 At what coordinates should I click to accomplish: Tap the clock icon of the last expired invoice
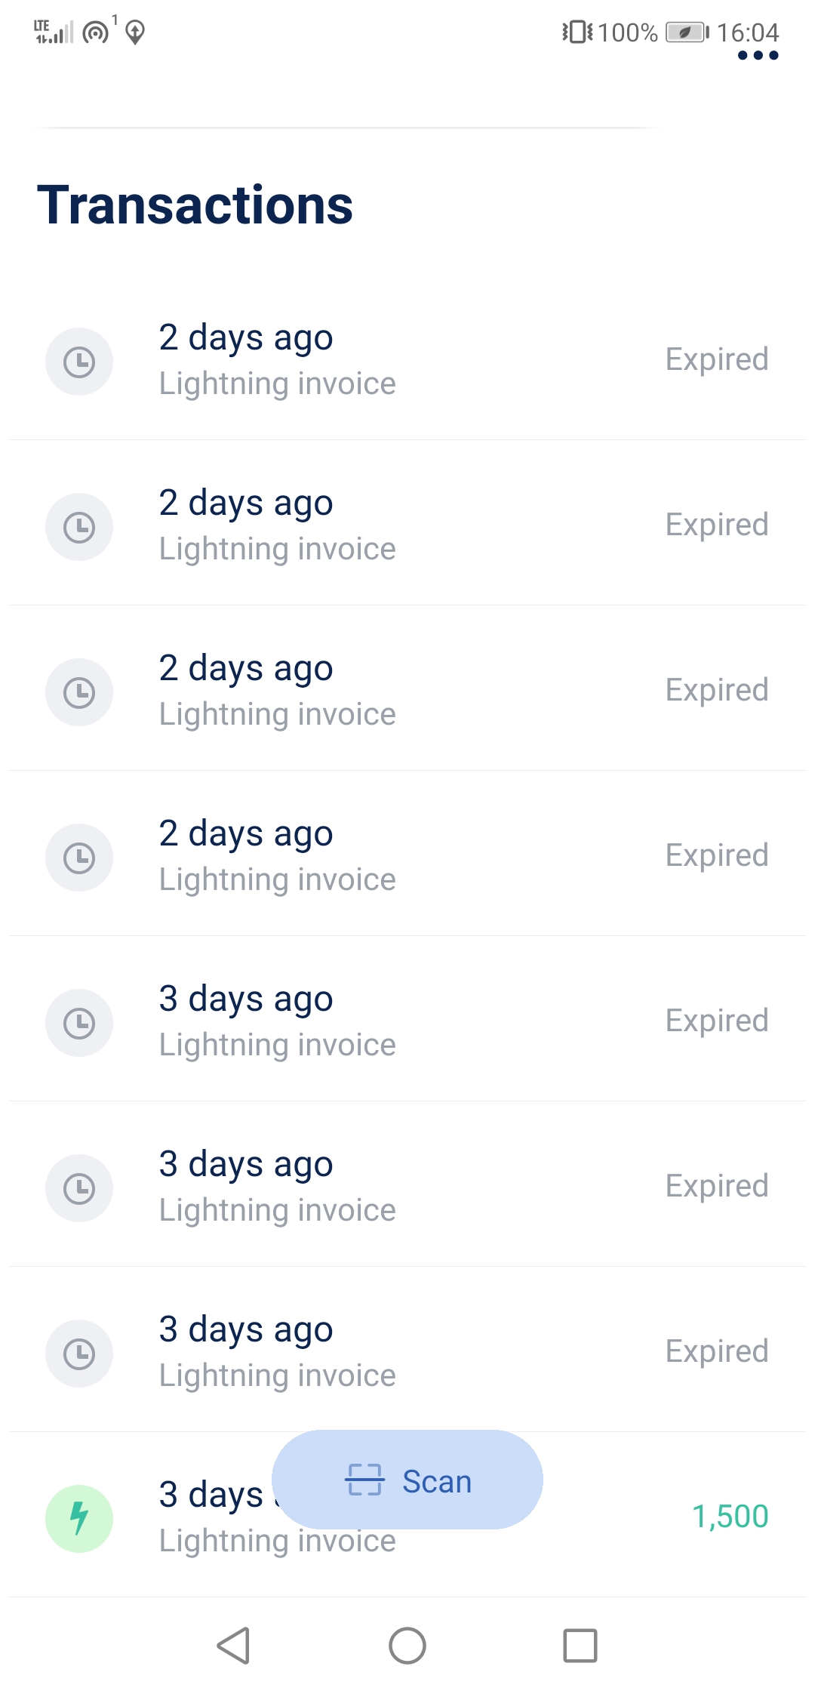coord(79,1354)
